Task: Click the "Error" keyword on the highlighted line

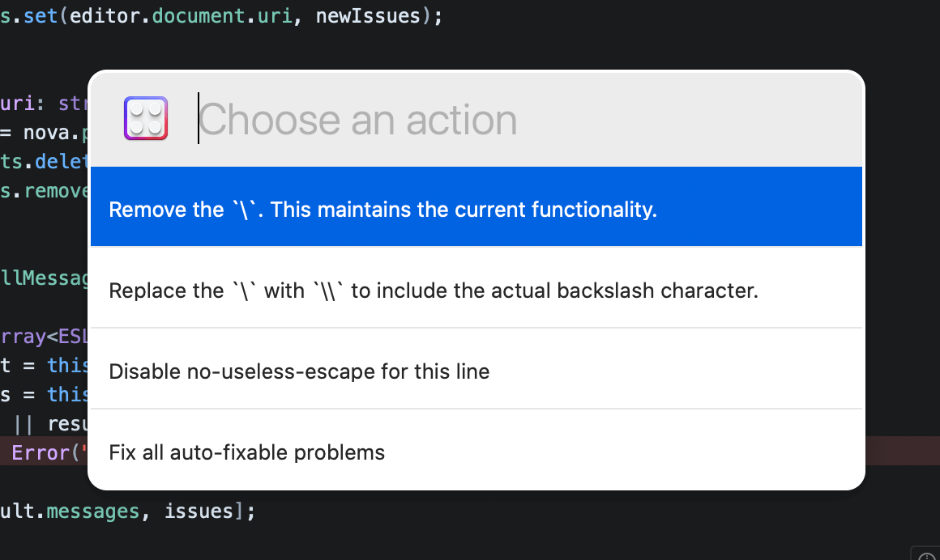Action: tap(41, 452)
